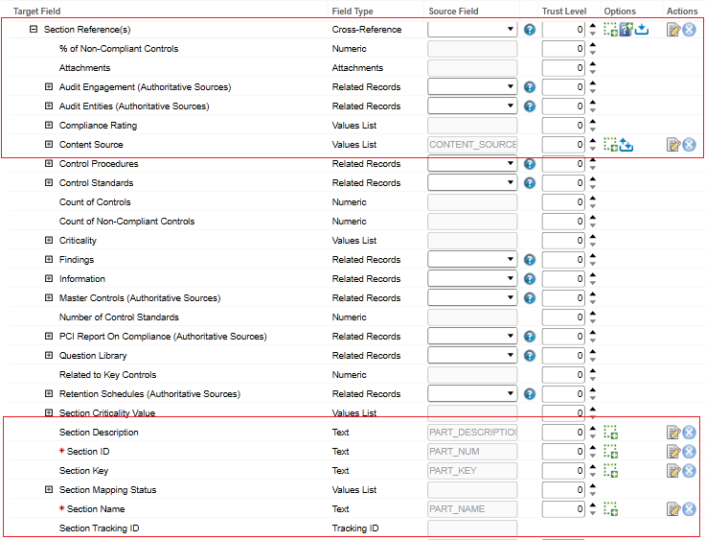Click help icon for Information row
706x540 pixels.
530,279
